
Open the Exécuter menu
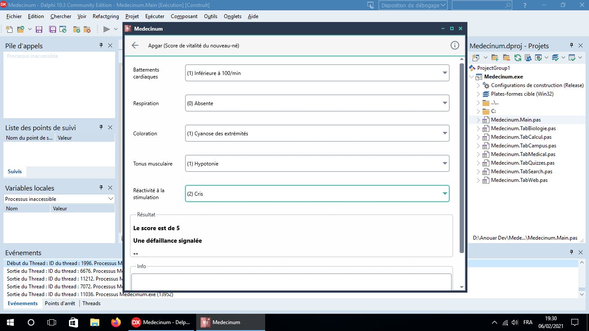point(155,16)
